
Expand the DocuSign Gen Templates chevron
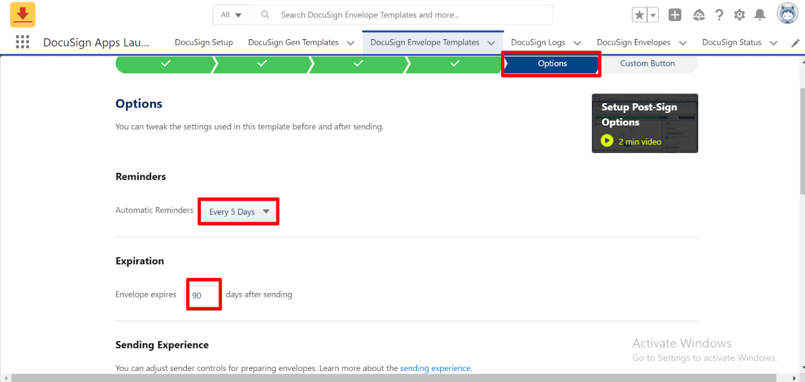pyautogui.click(x=351, y=43)
